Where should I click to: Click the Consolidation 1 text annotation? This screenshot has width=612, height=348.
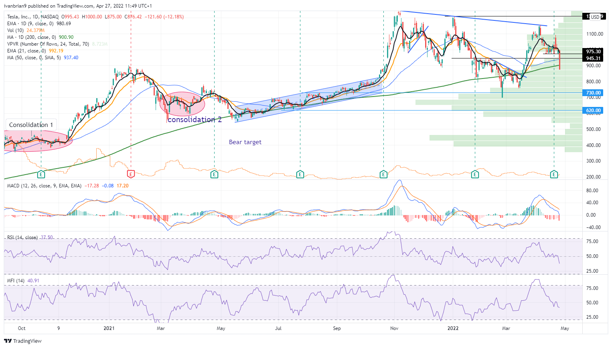click(x=31, y=125)
